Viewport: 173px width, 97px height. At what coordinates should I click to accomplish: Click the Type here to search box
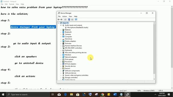tap(28, 95)
